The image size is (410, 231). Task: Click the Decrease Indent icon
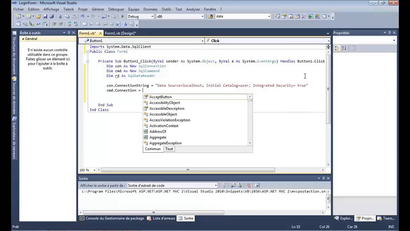coord(54,24)
